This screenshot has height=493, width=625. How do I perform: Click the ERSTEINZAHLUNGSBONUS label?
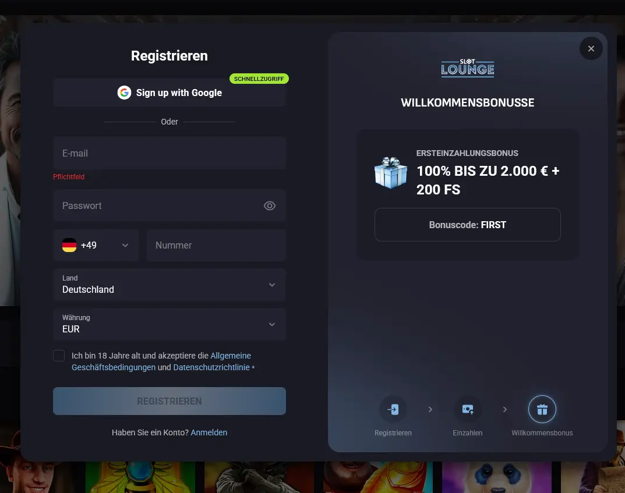pos(467,153)
